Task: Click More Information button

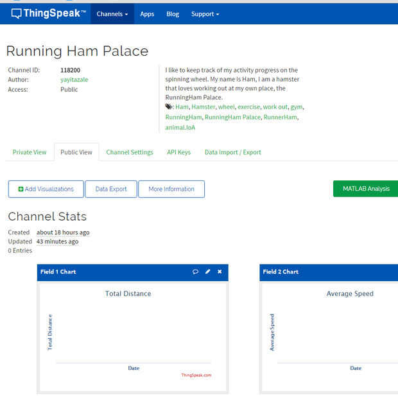Action: [171, 189]
